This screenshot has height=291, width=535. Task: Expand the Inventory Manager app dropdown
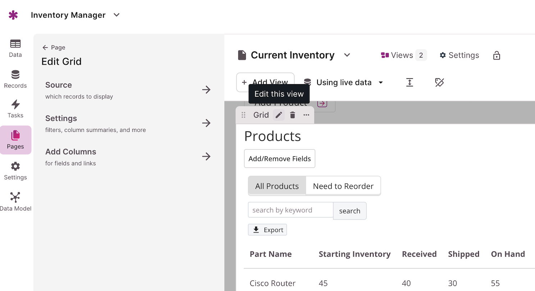(x=116, y=15)
